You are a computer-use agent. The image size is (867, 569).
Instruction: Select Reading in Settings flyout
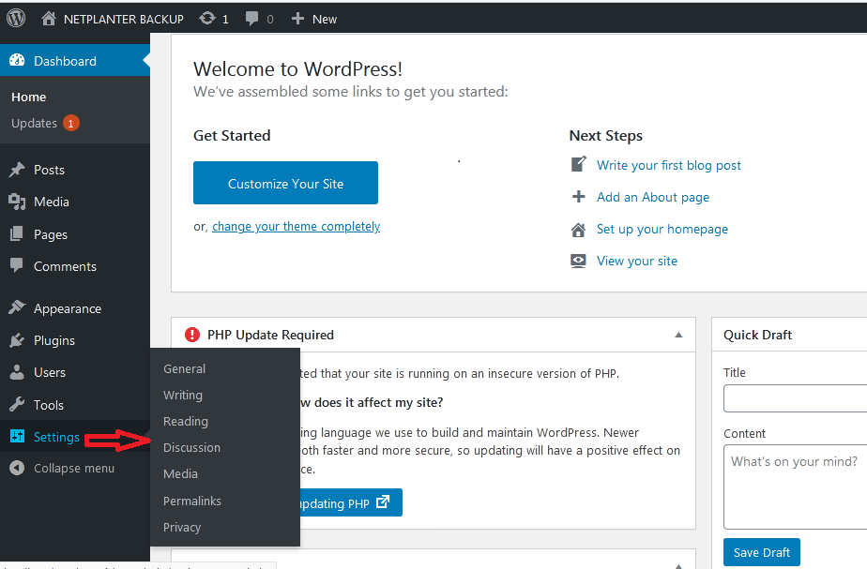click(186, 421)
